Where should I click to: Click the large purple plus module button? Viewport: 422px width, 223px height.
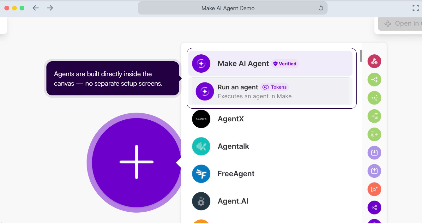point(136,162)
